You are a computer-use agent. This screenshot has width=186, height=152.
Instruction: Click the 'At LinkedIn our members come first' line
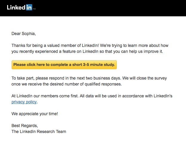(92, 96)
